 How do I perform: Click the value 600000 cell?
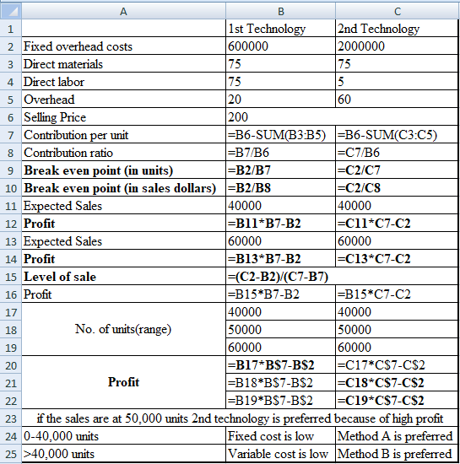click(x=280, y=46)
